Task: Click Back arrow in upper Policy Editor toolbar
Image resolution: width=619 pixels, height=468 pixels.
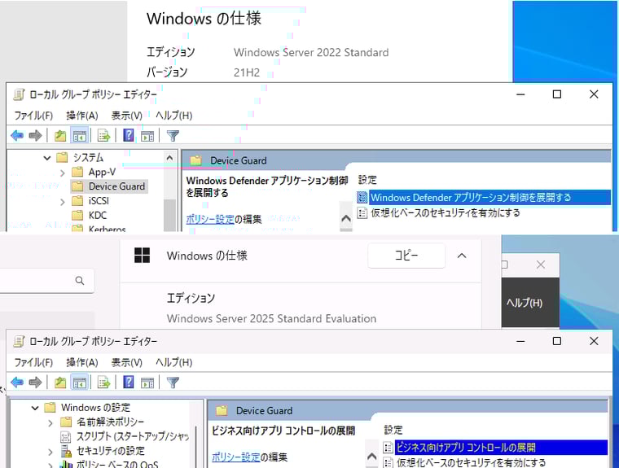Action: click(x=17, y=136)
